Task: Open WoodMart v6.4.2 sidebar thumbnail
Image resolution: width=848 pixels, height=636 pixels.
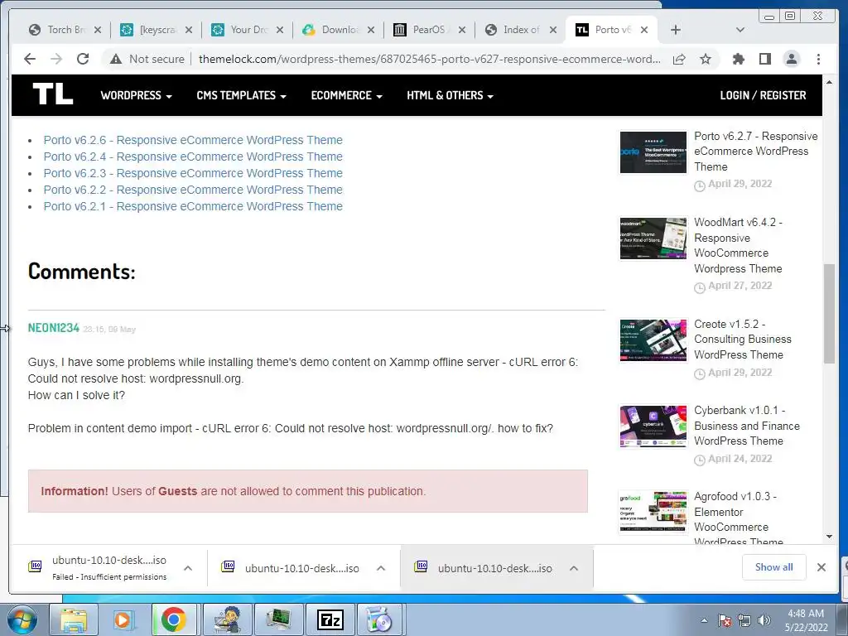Action: tap(653, 238)
